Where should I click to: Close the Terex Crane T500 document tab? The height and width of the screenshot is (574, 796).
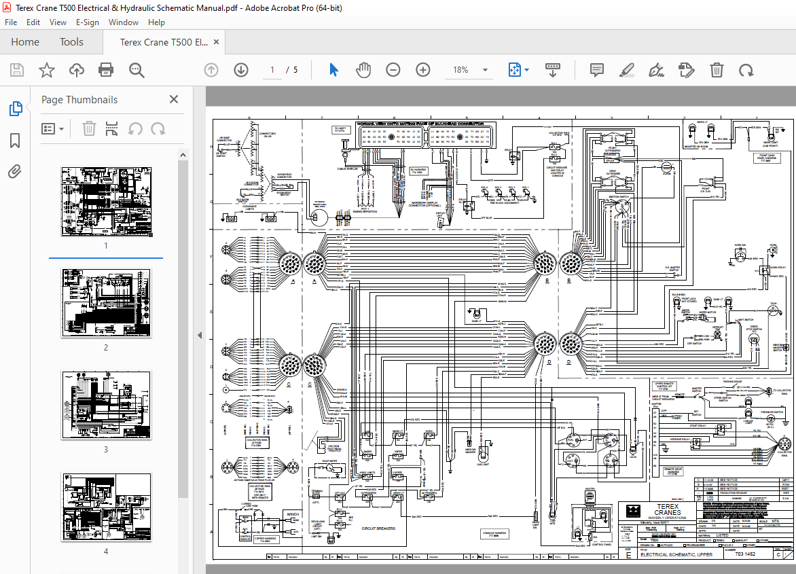point(216,42)
